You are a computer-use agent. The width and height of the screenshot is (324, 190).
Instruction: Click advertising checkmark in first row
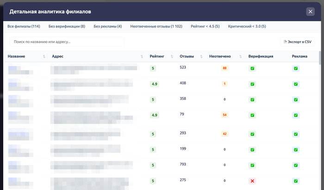pos(296,69)
